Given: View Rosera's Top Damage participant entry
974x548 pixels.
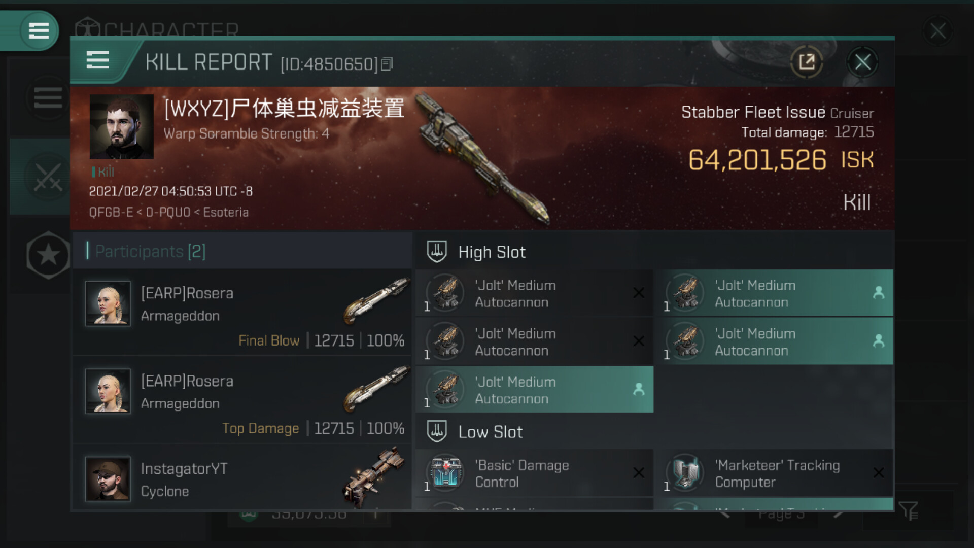Looking at the screenshot, I should coord(242,400).
